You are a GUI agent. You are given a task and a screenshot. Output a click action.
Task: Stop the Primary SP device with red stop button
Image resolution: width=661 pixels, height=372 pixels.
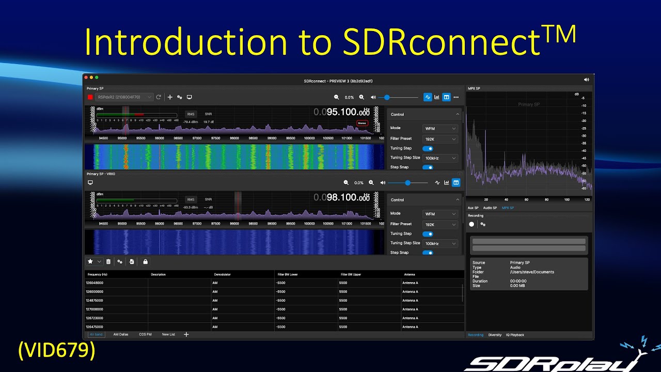click(x=90, y=97)
